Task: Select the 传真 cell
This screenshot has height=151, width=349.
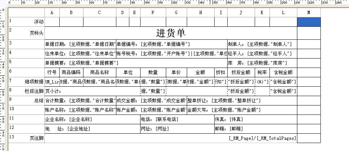Action: click(256, 119)
